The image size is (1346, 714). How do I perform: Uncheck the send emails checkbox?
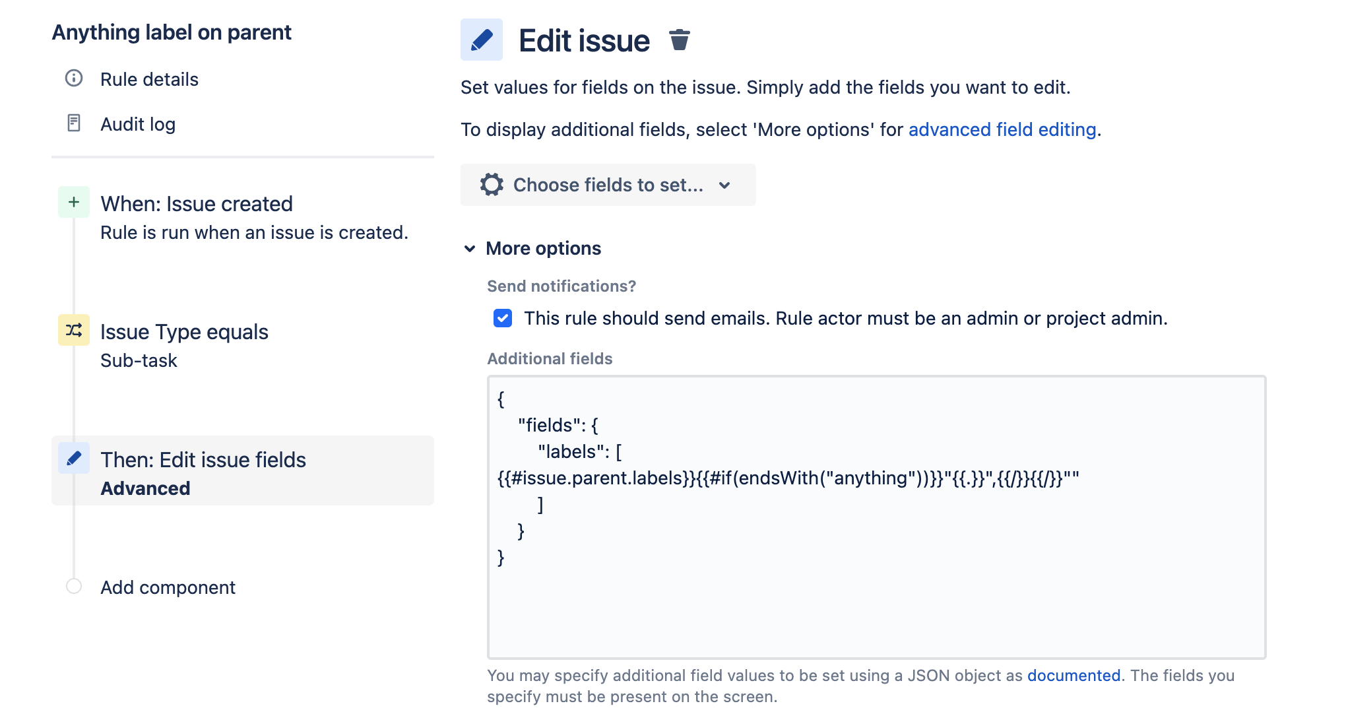pos(503,318)
